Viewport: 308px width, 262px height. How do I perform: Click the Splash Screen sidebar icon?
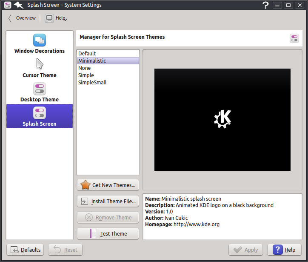(x=40, y=113)
